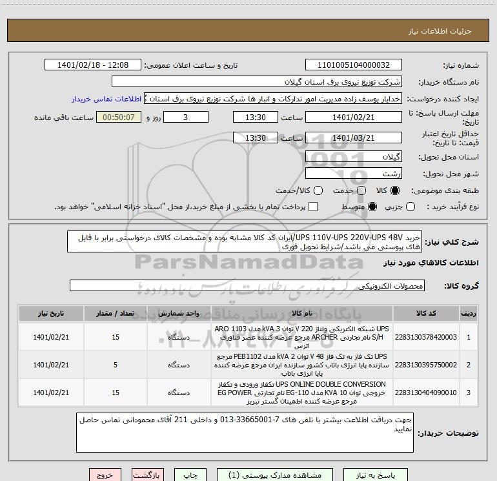Viewport: 497px width, 481px height.
Task: Choose متوسط purchase process type
Action: click(x=372, y=207)
